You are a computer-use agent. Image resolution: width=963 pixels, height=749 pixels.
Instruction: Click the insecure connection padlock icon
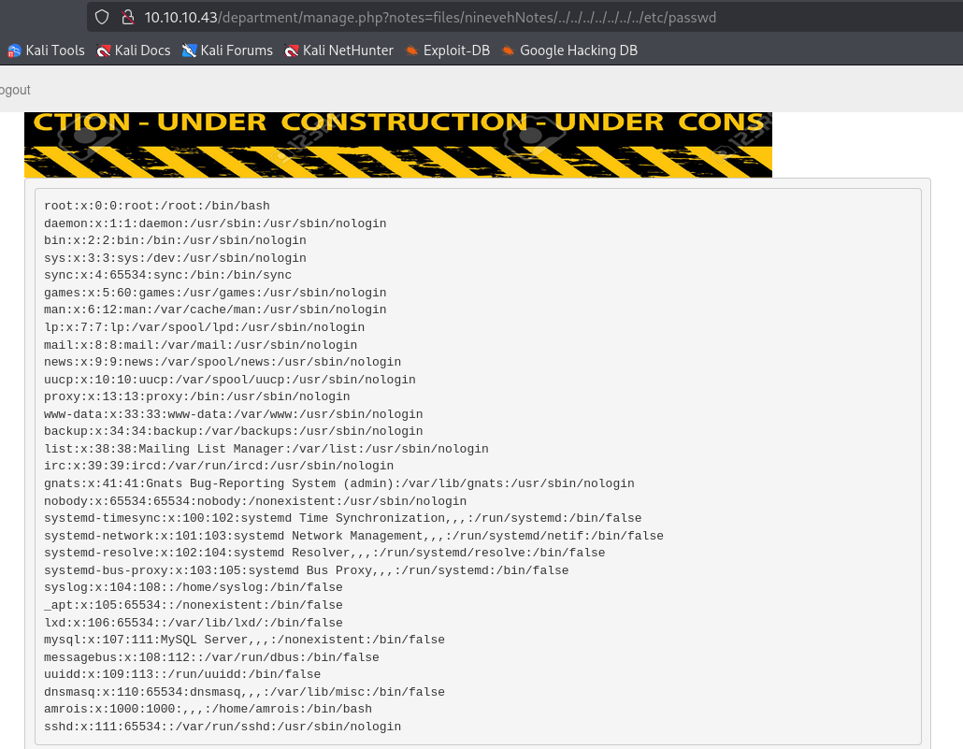[x=128, y=17]
